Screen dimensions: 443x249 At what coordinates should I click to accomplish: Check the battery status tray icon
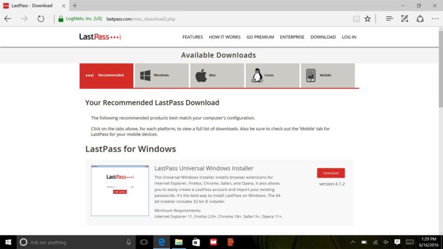click(x=364, y=242)
